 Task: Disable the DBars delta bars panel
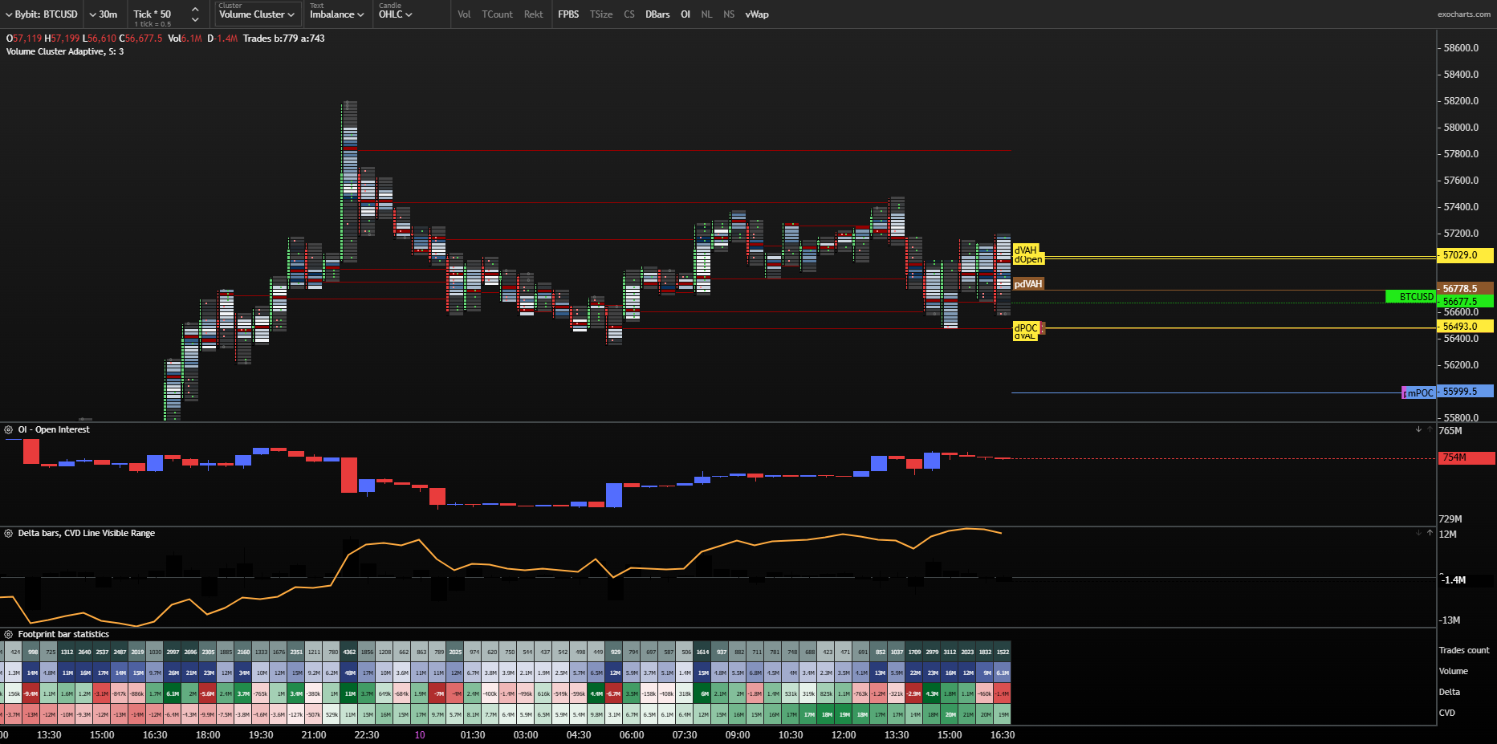click(657, 14)
